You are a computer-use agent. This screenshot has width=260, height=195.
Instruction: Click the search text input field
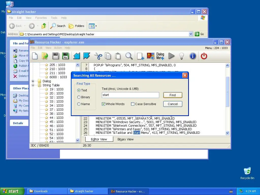[130, 95]
